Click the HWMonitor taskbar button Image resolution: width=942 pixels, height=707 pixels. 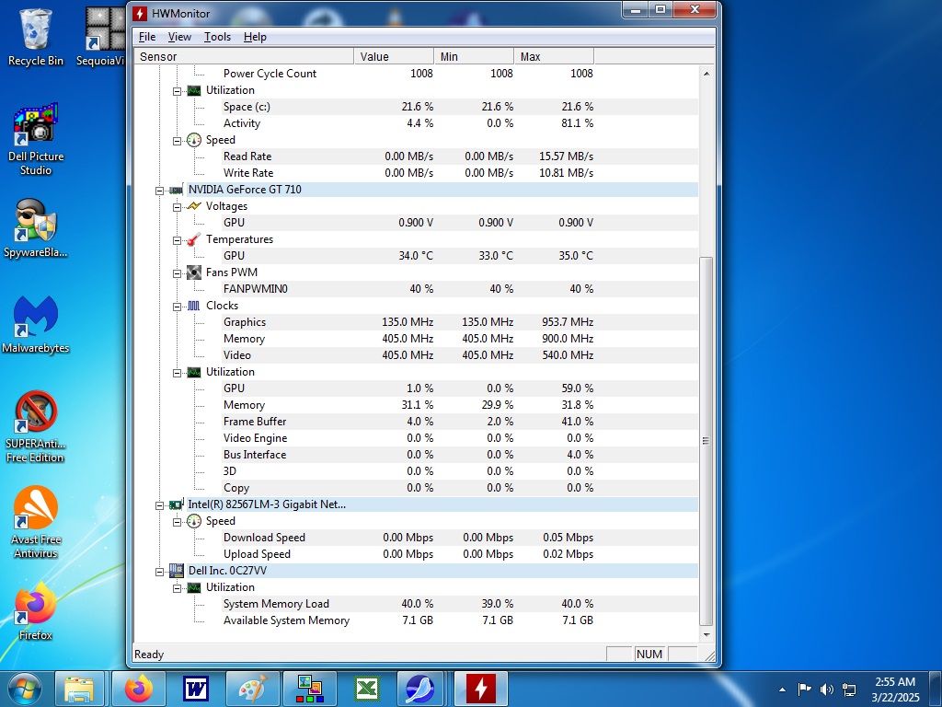point(481,689)
